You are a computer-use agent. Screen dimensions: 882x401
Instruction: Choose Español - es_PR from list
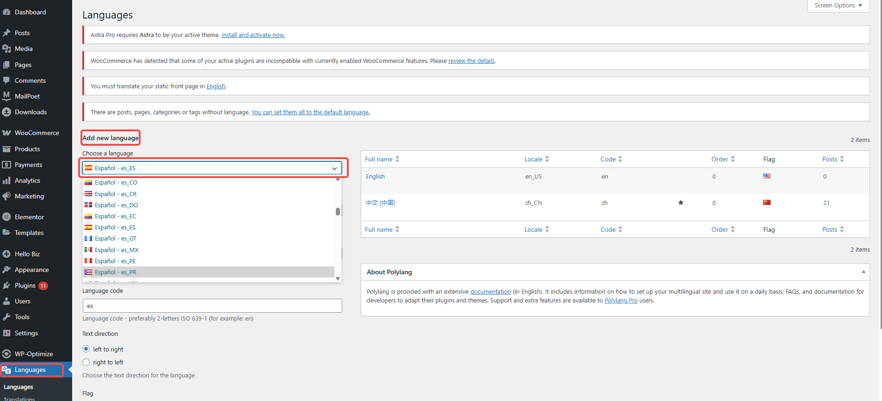(209, 272)
